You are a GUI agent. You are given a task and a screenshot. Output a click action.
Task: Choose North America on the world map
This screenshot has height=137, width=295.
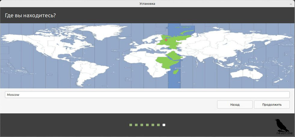(x=48, y=45)
